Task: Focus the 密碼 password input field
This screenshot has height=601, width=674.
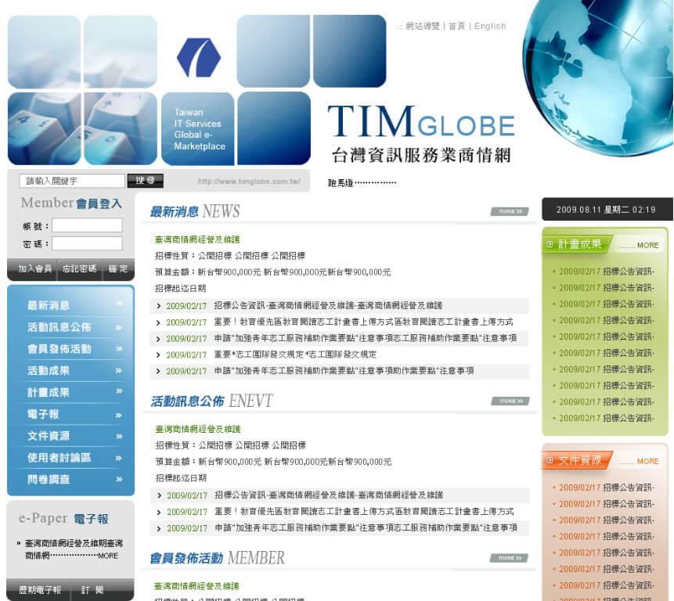Action: 87,243
